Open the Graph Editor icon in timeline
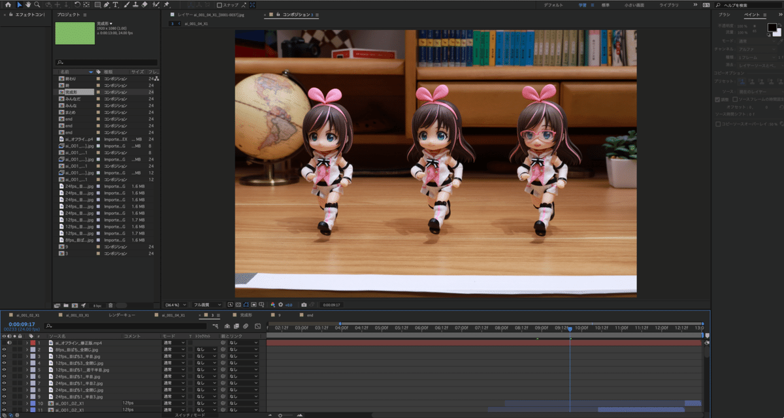 (257, 326)
